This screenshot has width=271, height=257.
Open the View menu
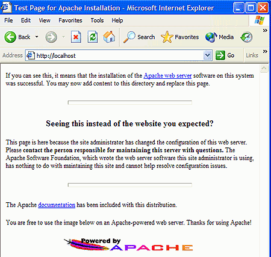coord(45,20)
